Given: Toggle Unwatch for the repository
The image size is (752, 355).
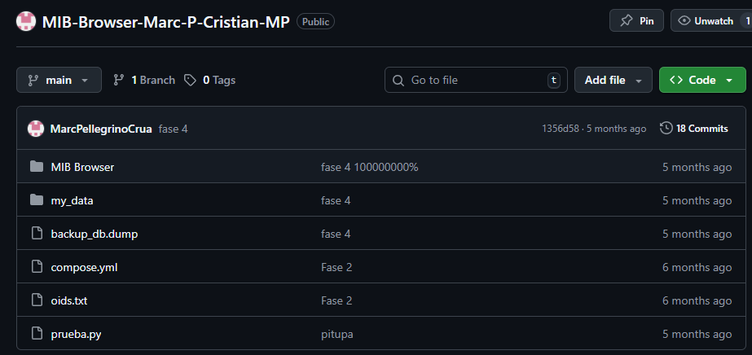Looking at the screenshot, I should click(706, 21).
